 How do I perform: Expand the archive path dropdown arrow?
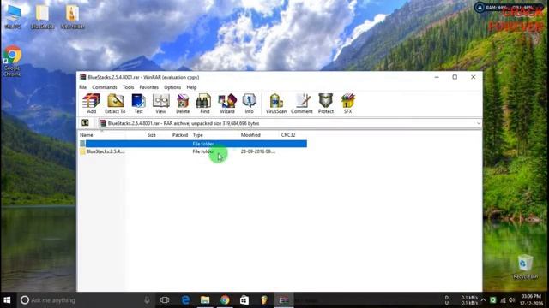click(479, 123)
